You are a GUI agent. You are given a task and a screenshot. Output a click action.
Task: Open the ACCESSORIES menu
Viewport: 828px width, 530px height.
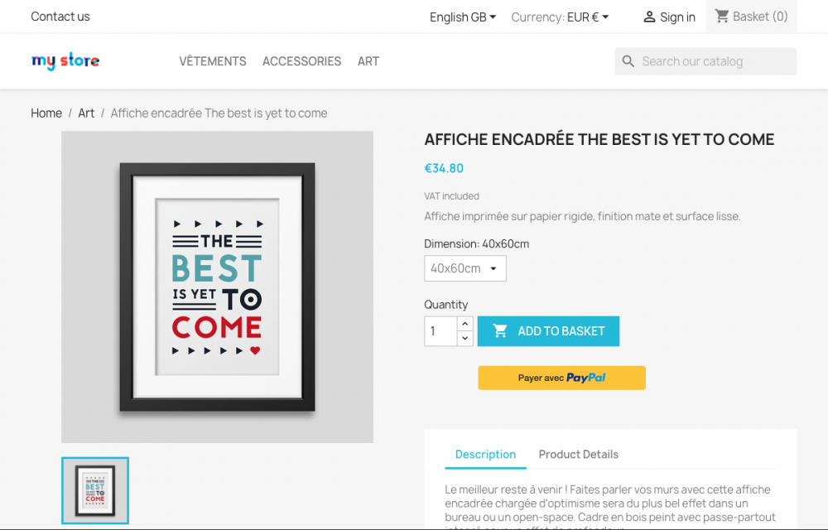(x=301, y=61)
